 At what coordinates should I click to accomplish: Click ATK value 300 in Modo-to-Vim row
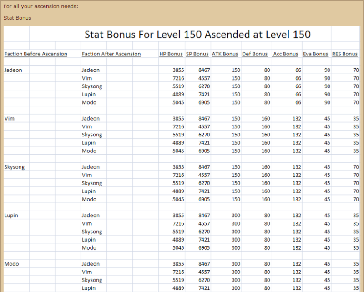pos(236,272)
